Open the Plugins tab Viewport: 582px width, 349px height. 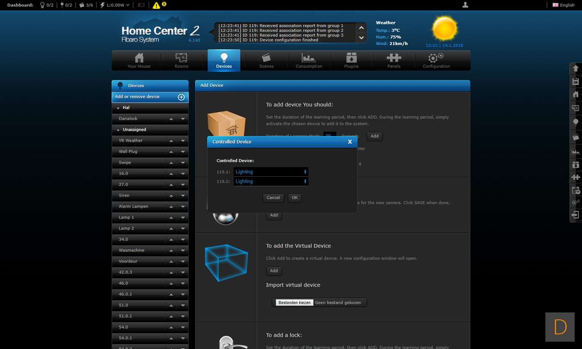351,61
